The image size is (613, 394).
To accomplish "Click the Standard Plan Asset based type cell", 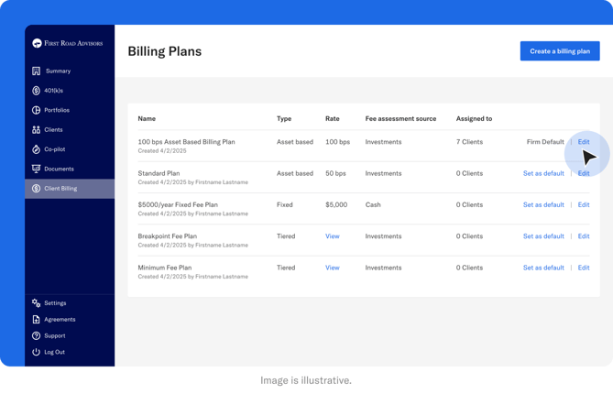I will click(295, 173).
